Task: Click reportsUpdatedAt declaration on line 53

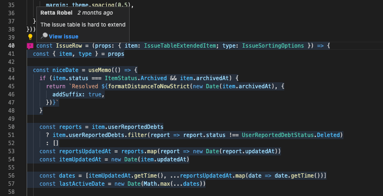Action: point(85,151)
